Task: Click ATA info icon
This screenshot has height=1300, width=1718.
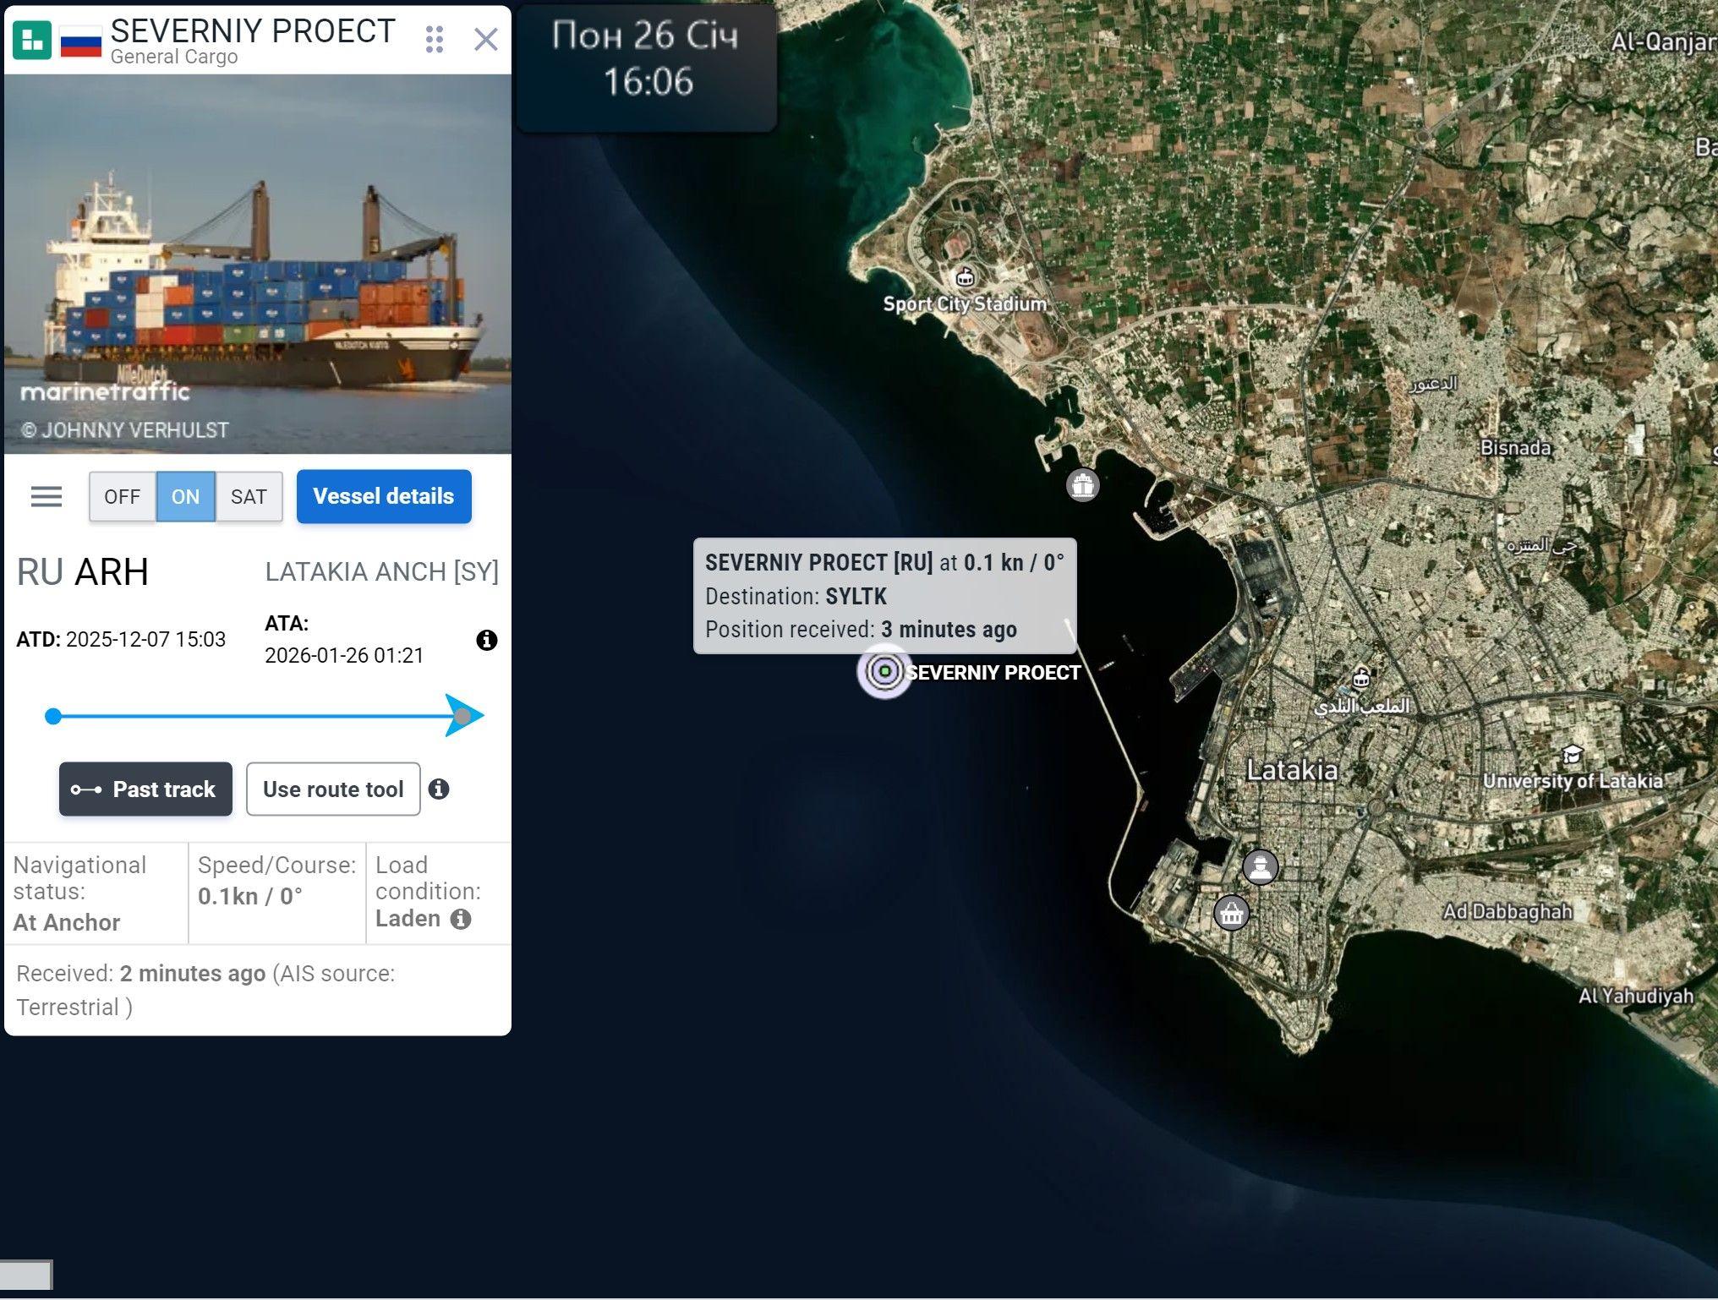Action: pos(487,640)
